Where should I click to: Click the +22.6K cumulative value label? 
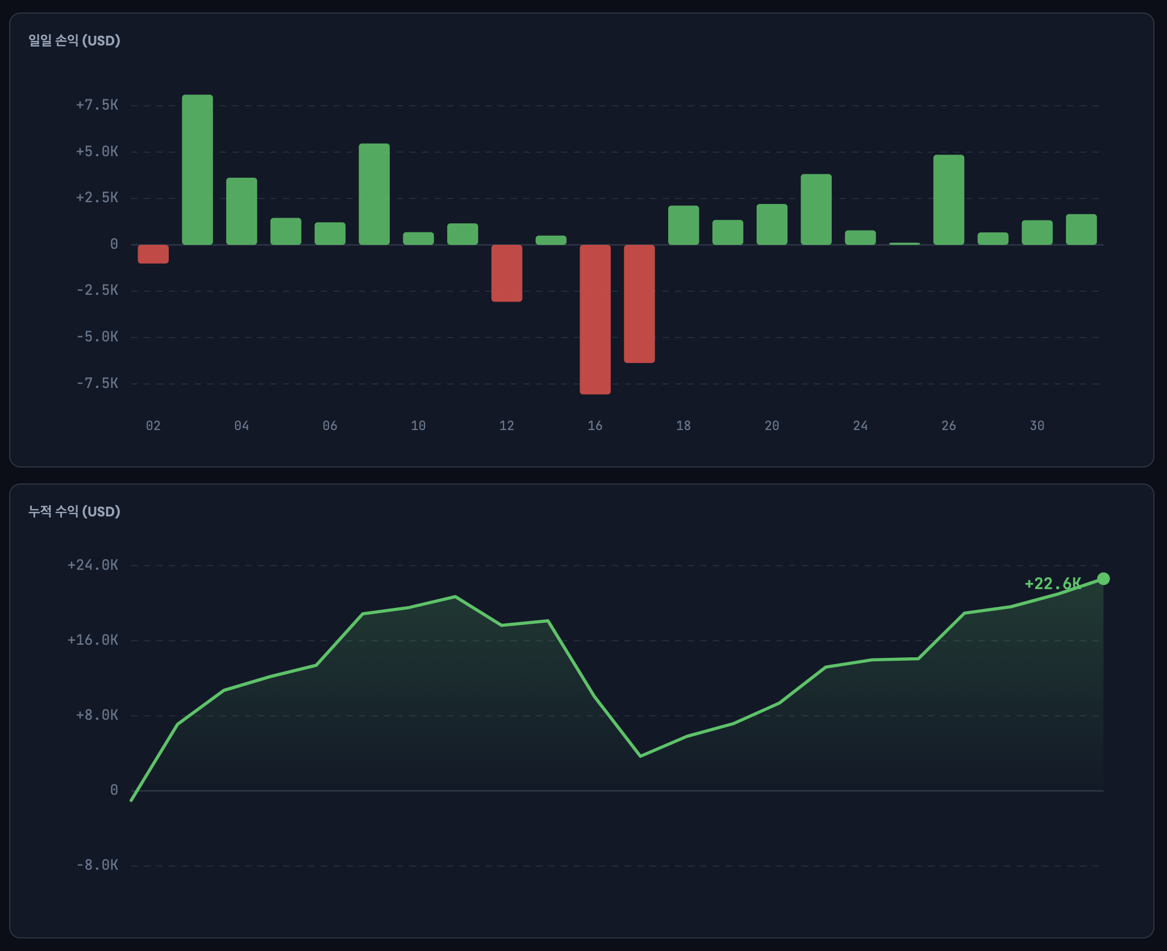1052,583
